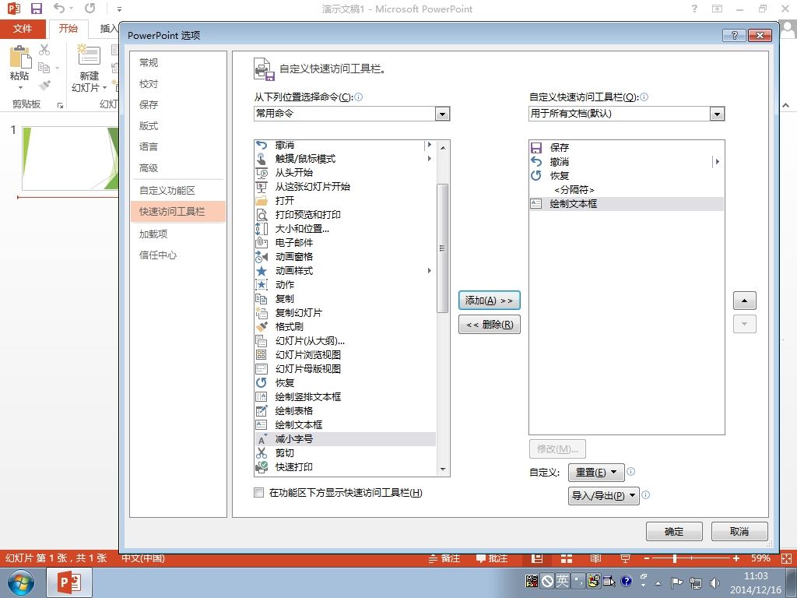
Task: Open the 重置 dropdown button
Action: [596, 473]
